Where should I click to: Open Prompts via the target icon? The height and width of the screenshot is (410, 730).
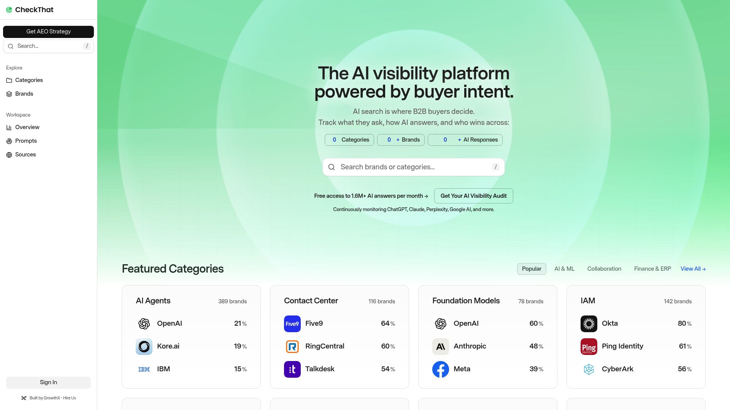pyautogui.click(x=9, y=141)
